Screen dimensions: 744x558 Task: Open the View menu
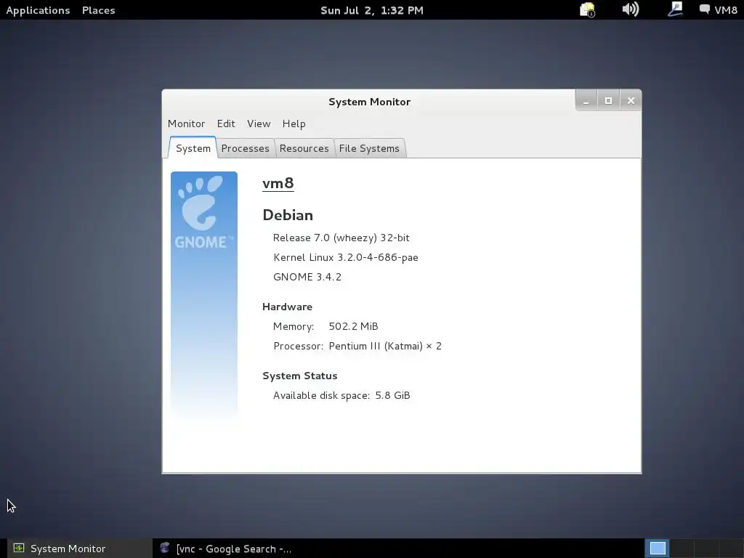tap(259, 124)
